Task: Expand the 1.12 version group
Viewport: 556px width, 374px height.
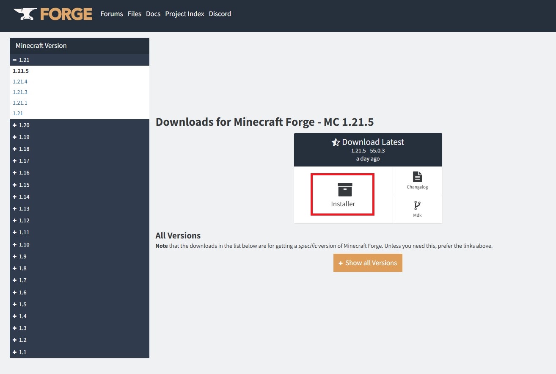Action: coord(80,220)
